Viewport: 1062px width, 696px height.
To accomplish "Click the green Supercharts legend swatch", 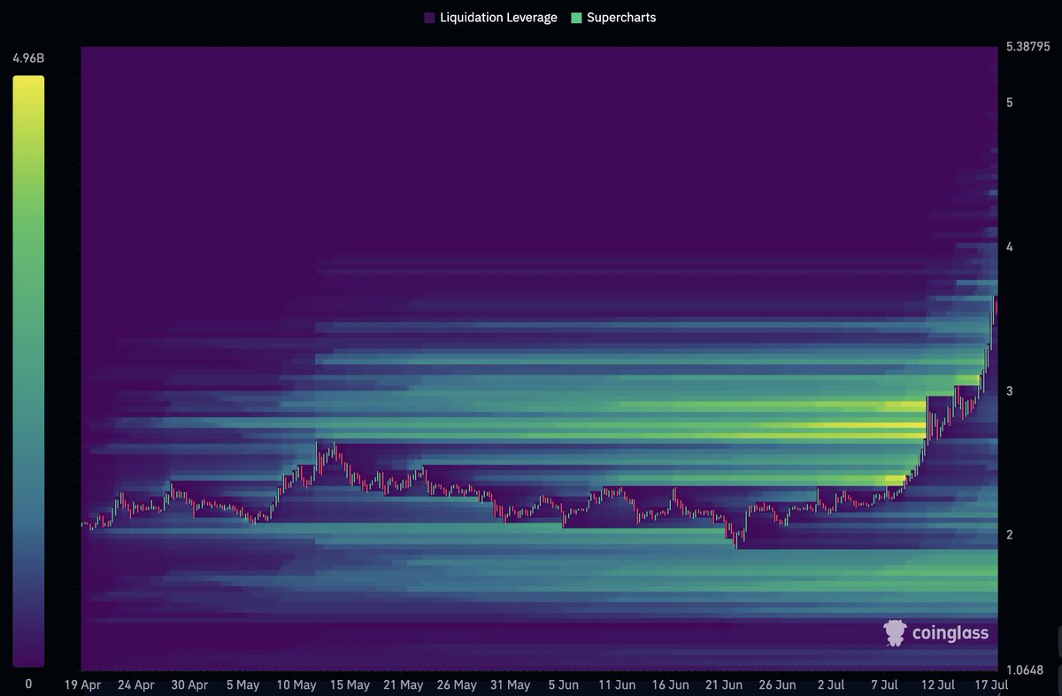I will [x=576, y=18].
